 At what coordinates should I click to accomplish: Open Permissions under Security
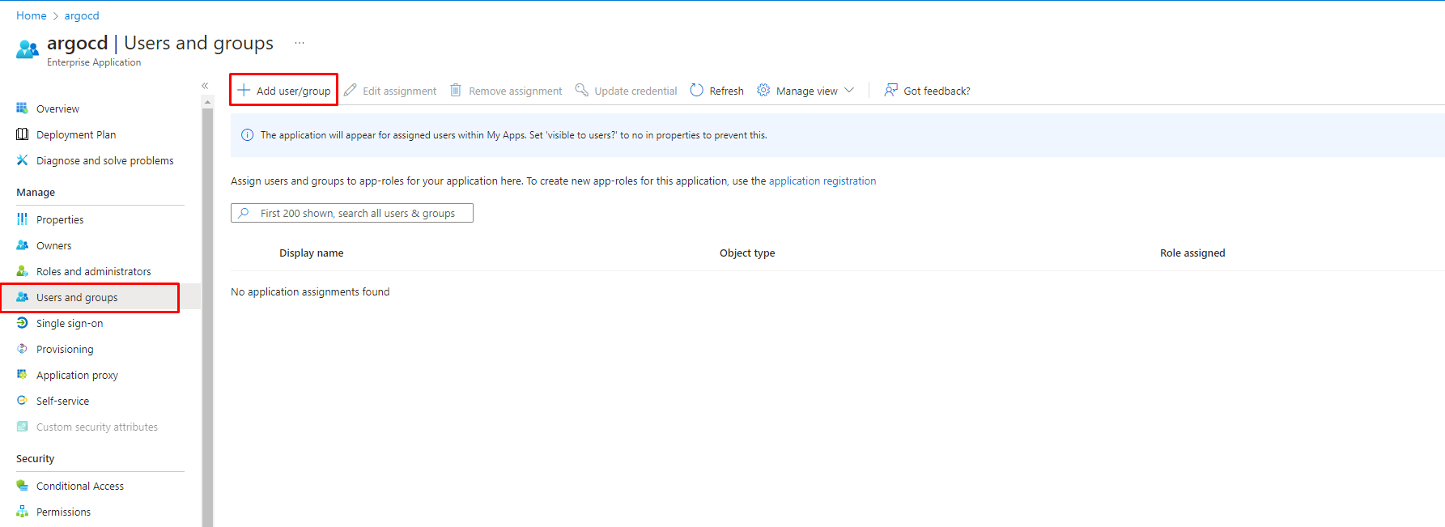(x=63, y=512)
